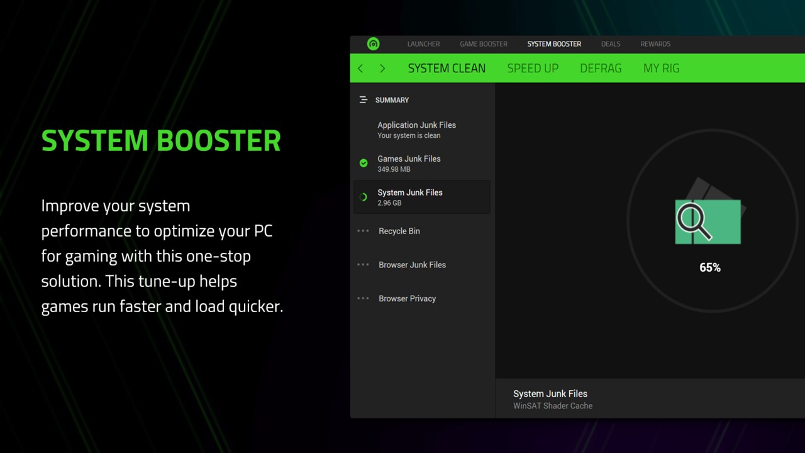The width and height of the screenshot is (805, 453).
Task: Click the back arrow chevron
Action: pyautogui.click(x=360, y=69)
